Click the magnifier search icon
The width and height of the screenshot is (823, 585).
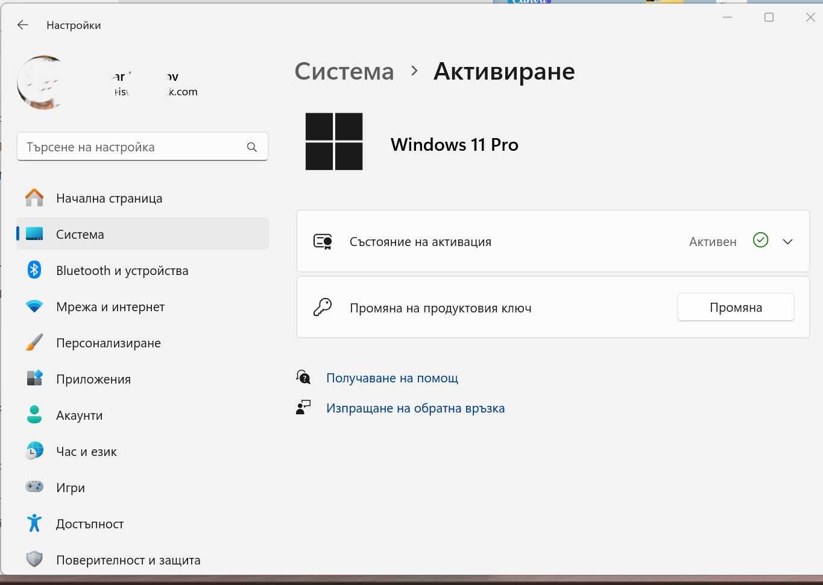click(x=252, y=147)
